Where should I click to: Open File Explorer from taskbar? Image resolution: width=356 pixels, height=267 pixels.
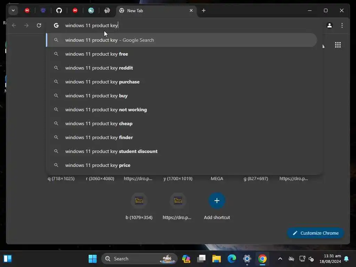(216, 259)
